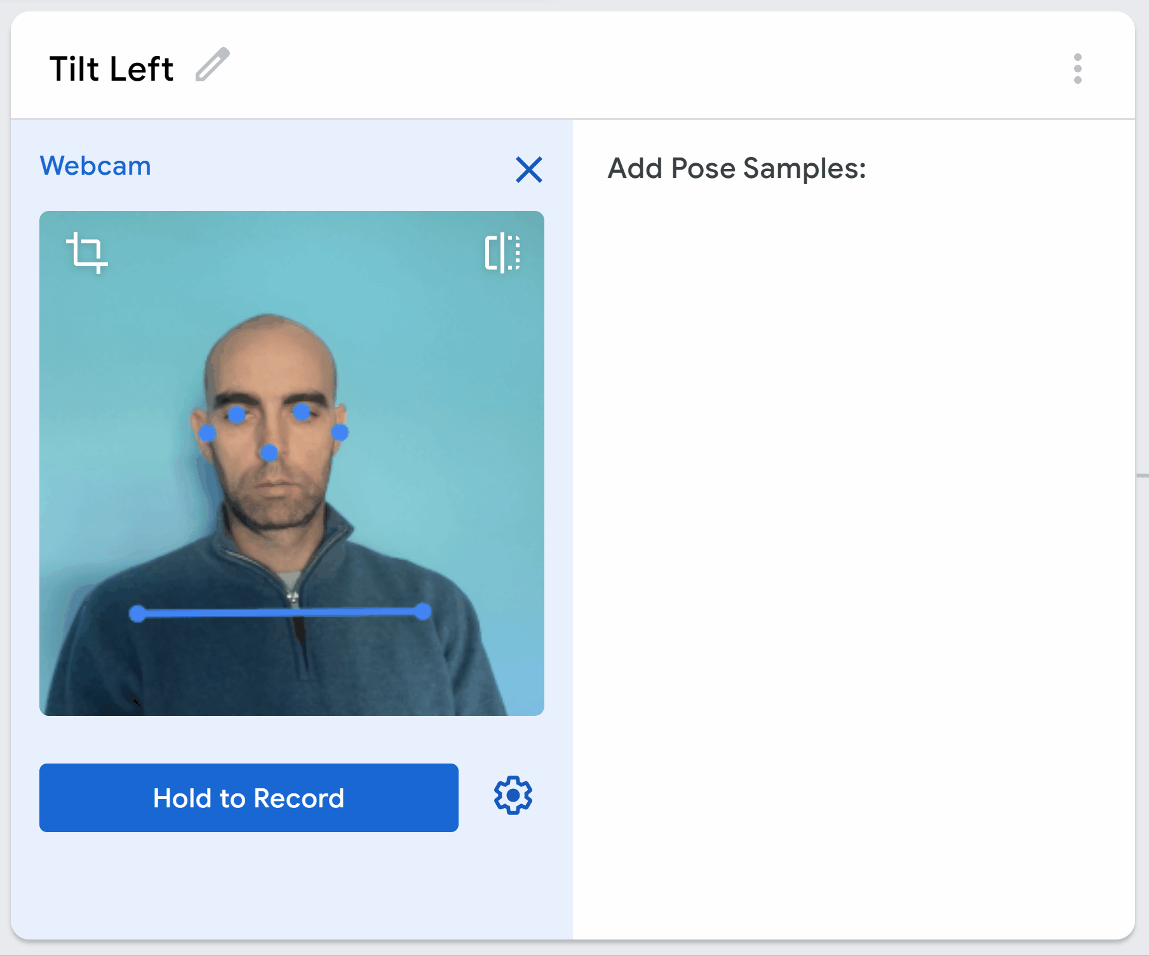
Task: Click shoulder keypoint at line's left end
Action: 137,614
